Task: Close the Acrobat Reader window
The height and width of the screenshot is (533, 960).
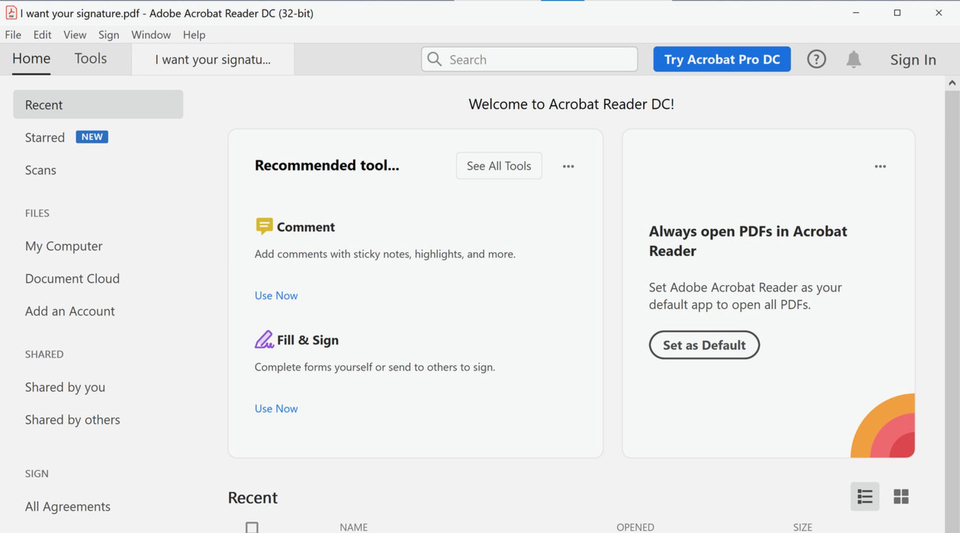Action: coord(938,12)
